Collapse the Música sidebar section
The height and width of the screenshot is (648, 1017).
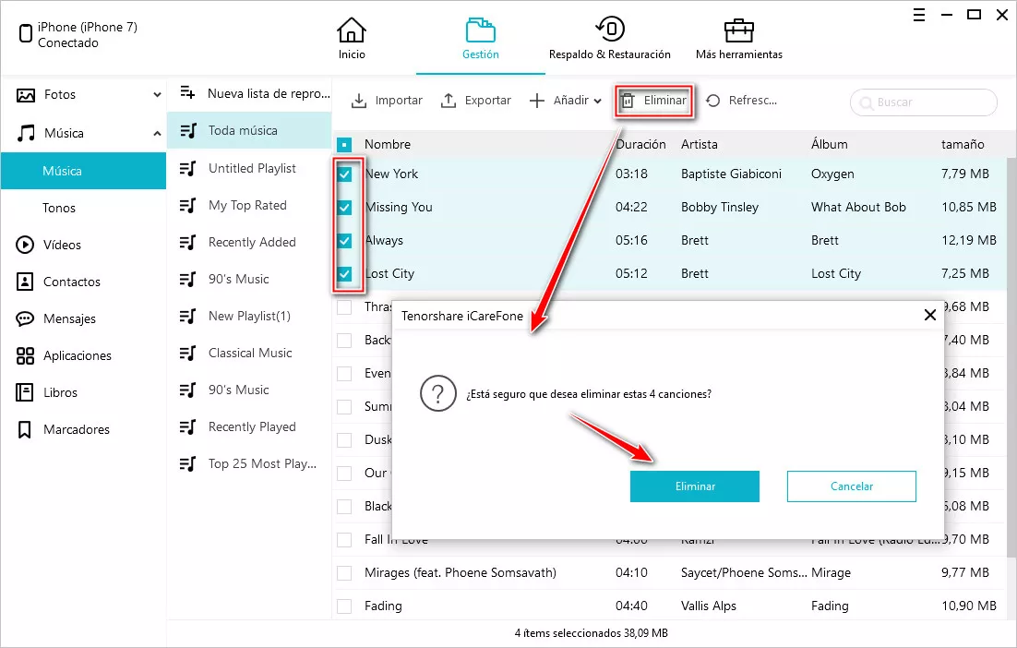coord(157,134)
